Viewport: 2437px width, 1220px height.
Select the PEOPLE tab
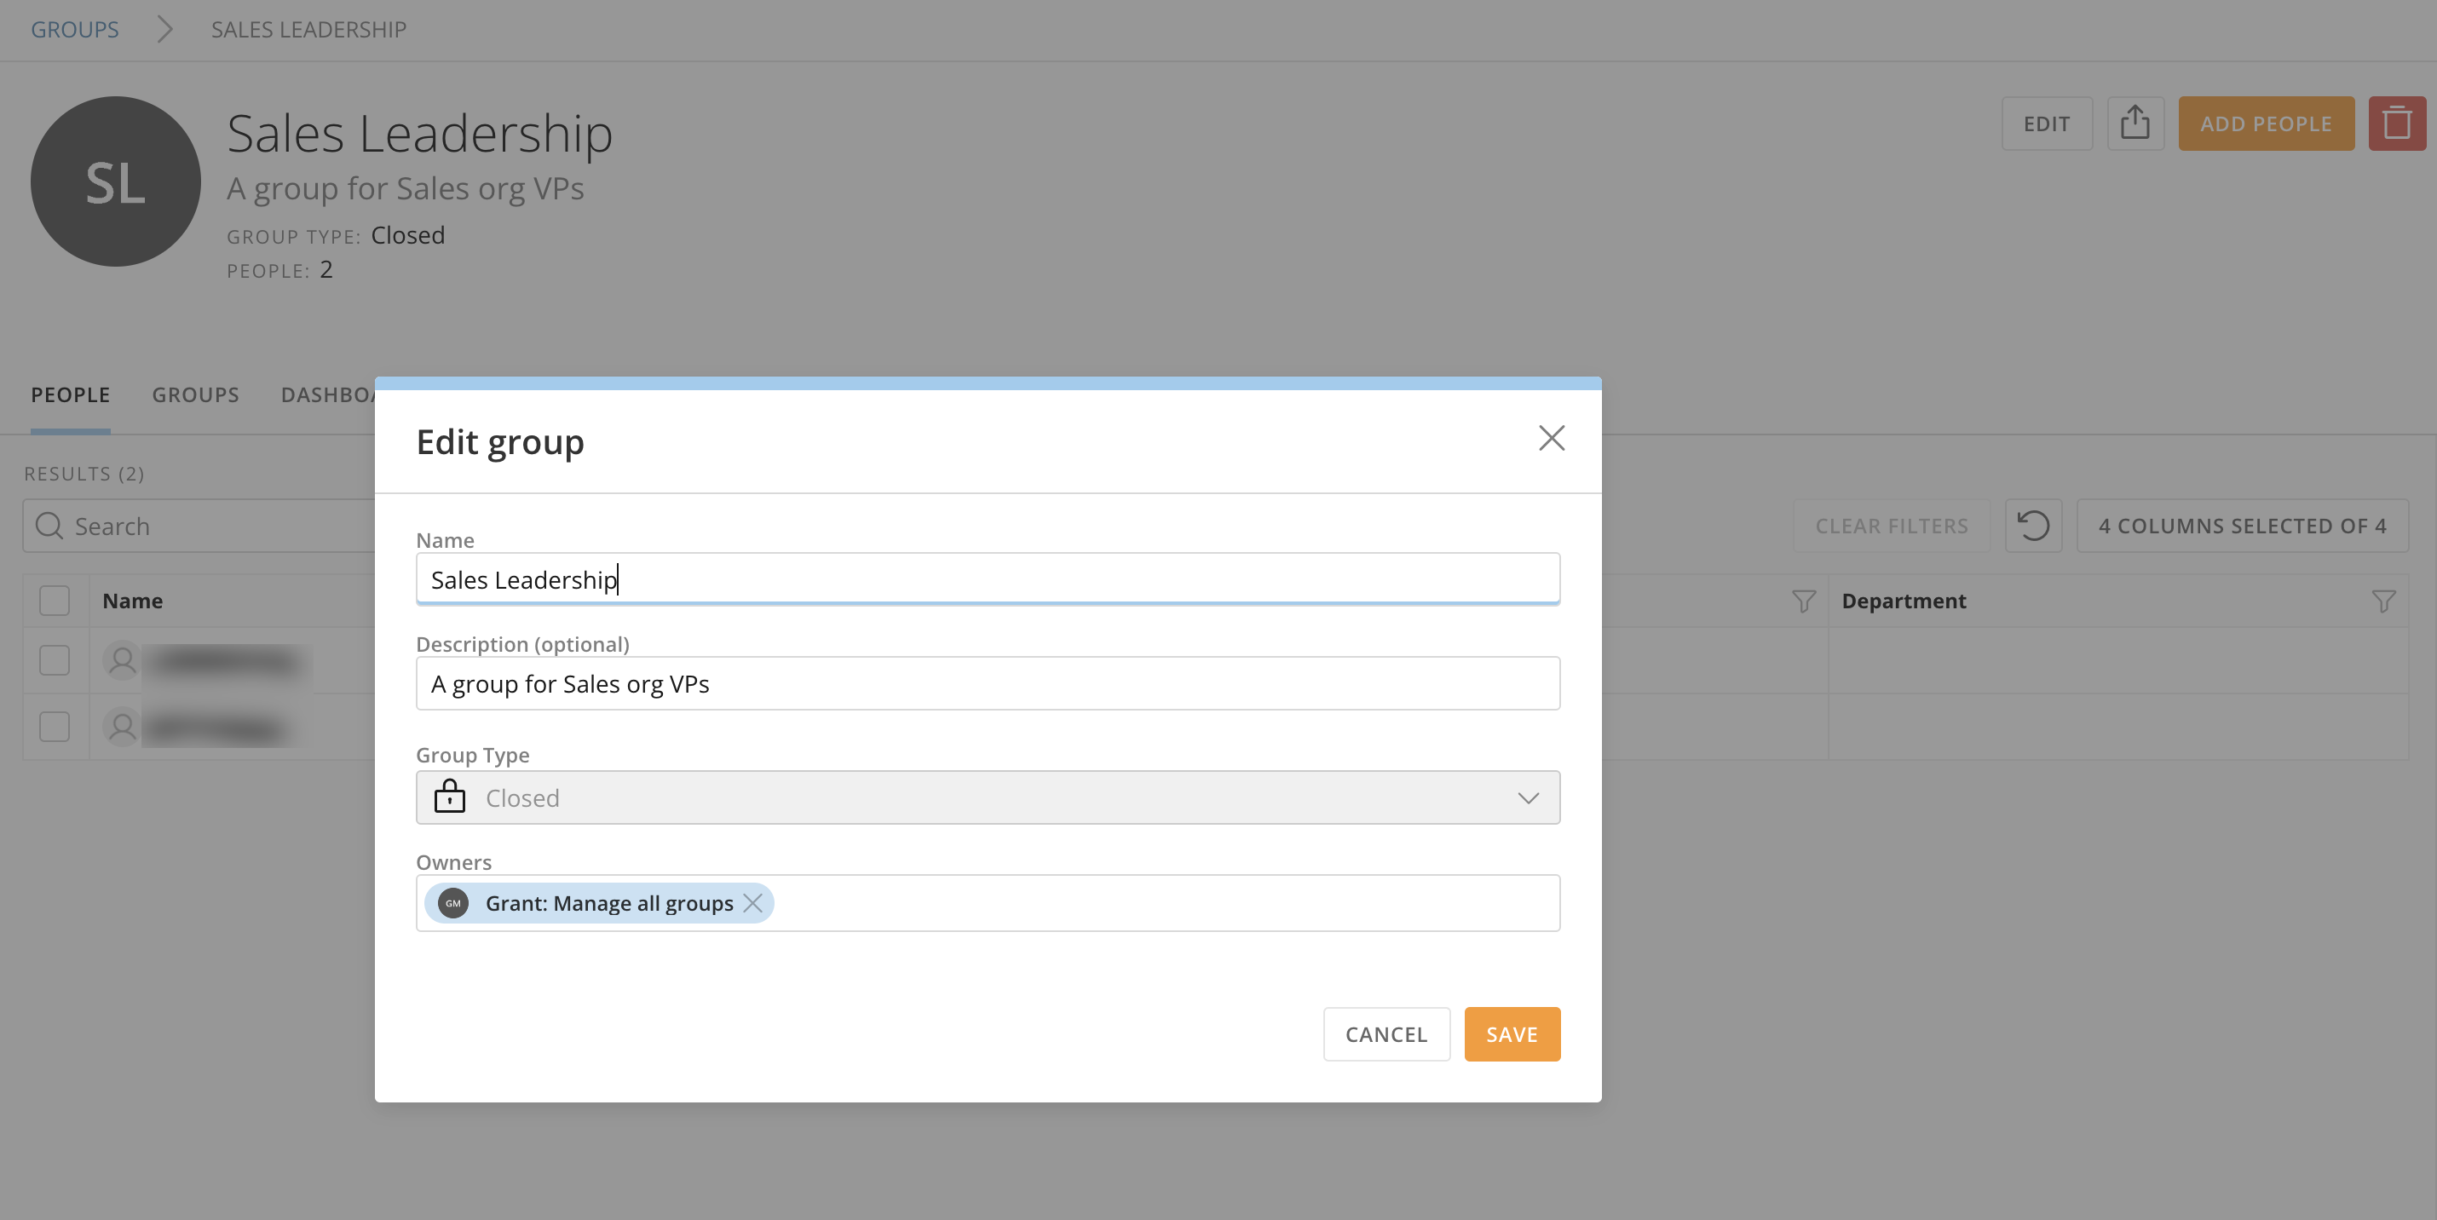point(71,395)
